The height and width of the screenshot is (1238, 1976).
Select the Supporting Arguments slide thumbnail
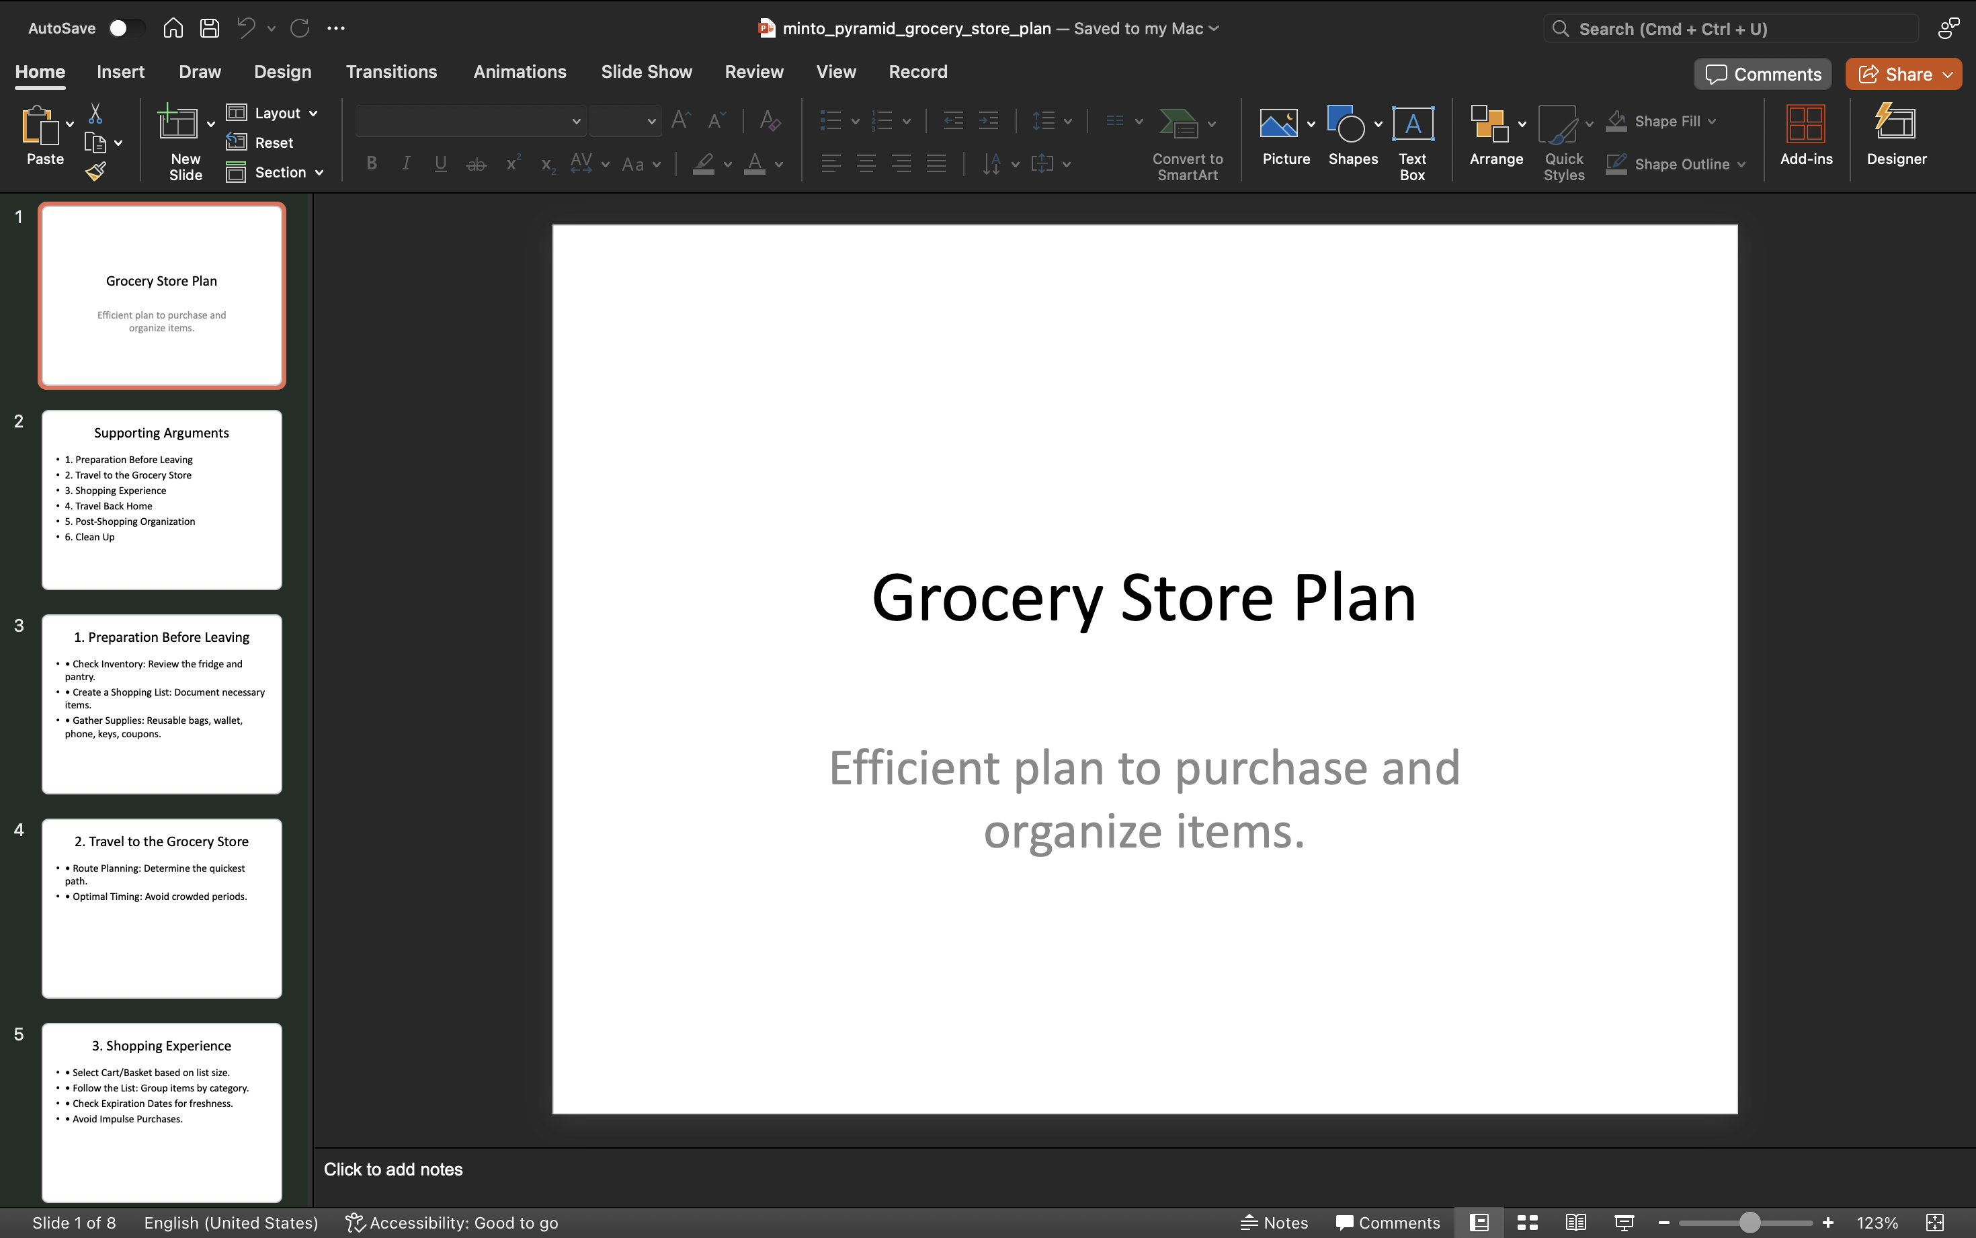162,499
